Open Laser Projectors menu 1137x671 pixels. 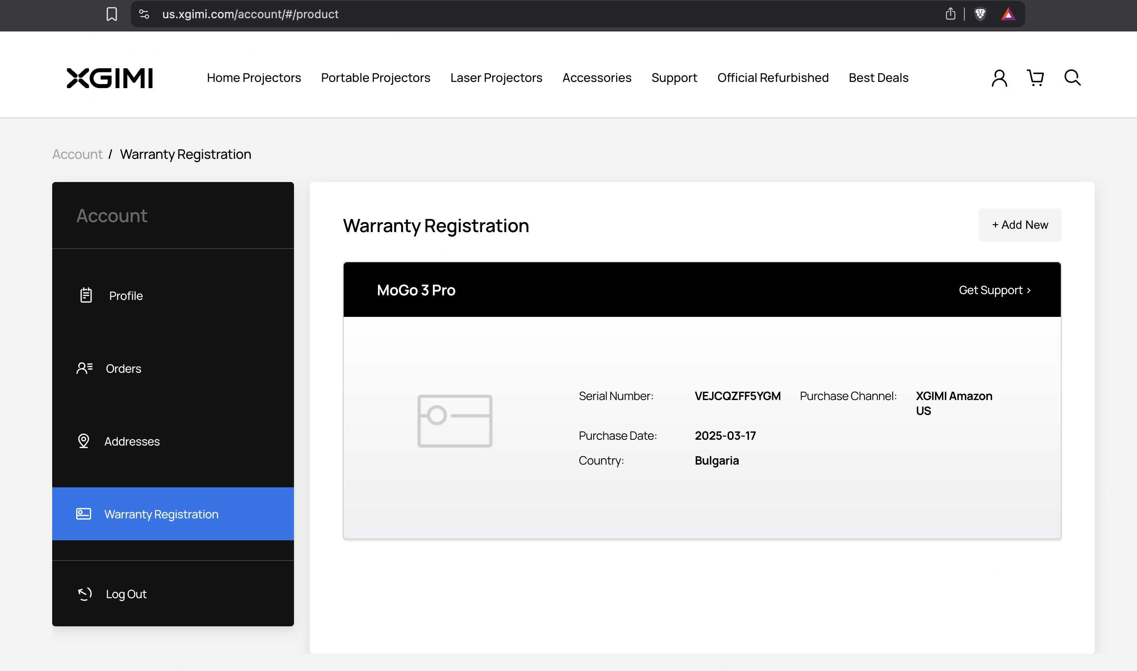pyautogui.click(x=496, y=78)
